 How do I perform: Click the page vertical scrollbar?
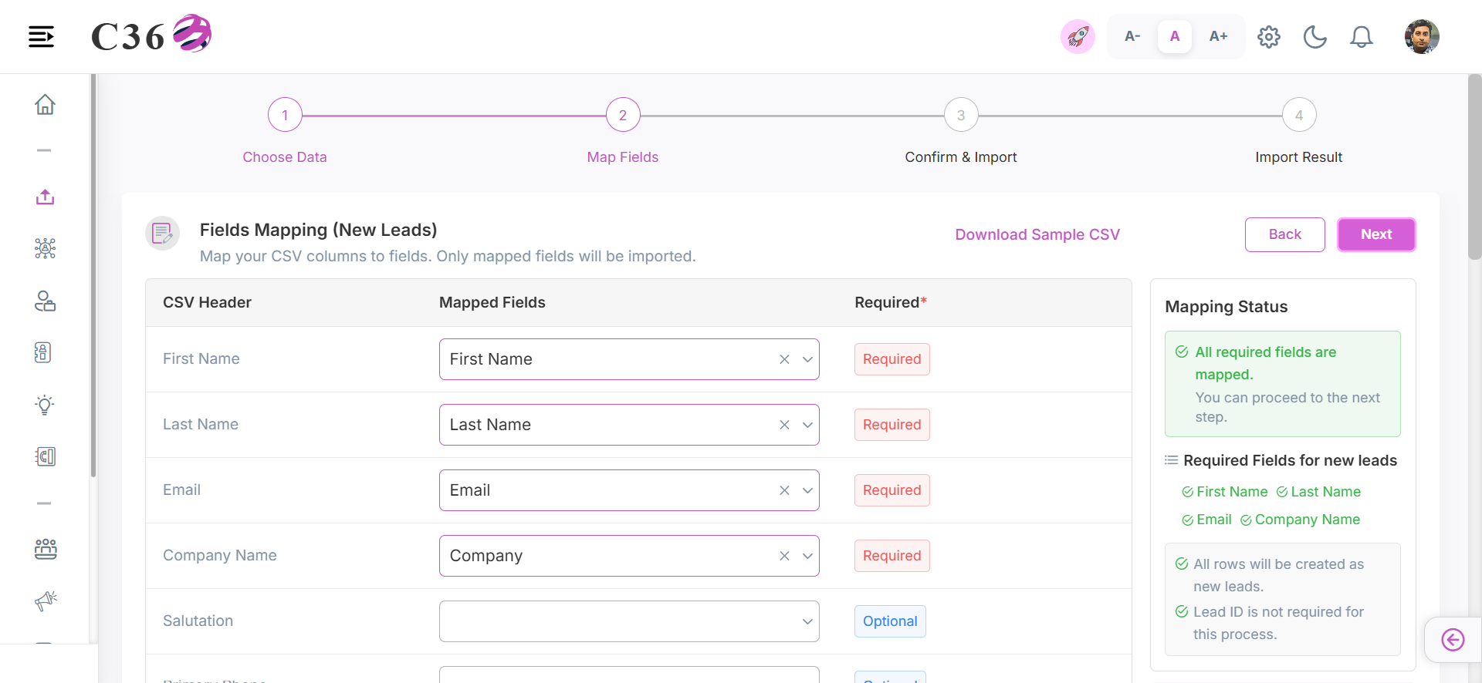click(x=1474, y=167)
